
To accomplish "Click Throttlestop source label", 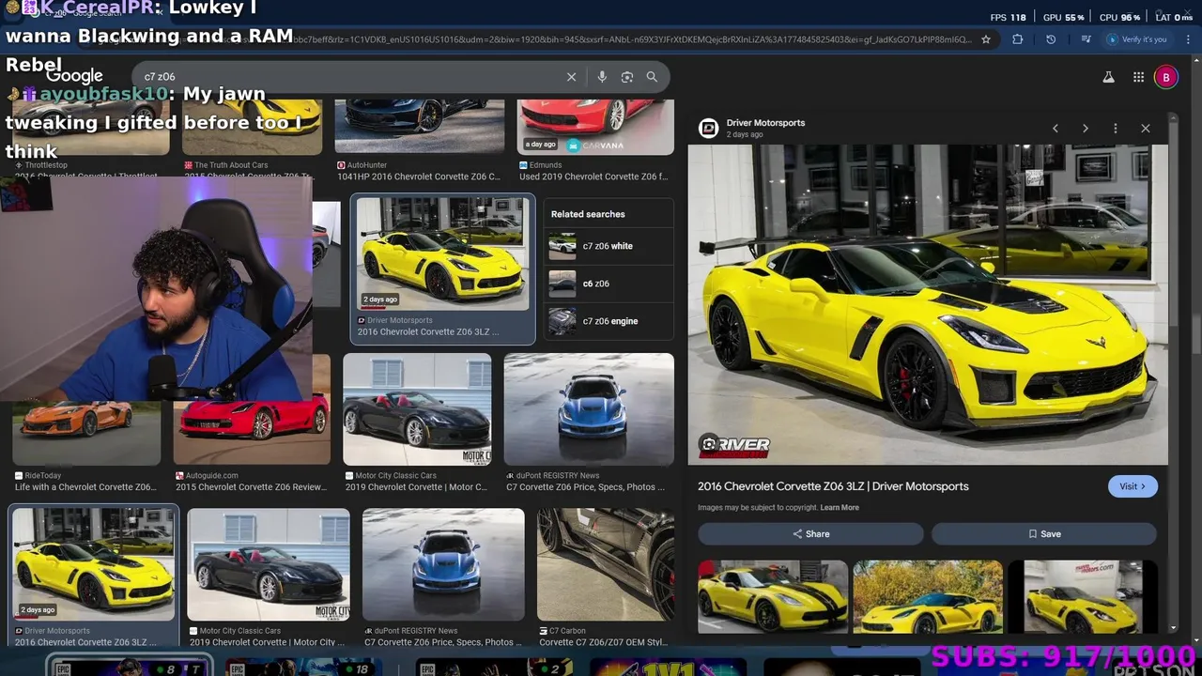I will point(46,165).
